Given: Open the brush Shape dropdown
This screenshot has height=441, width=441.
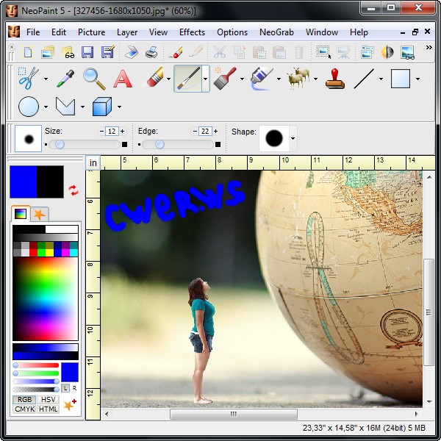Looking at the screenshot, I should 293,138.
